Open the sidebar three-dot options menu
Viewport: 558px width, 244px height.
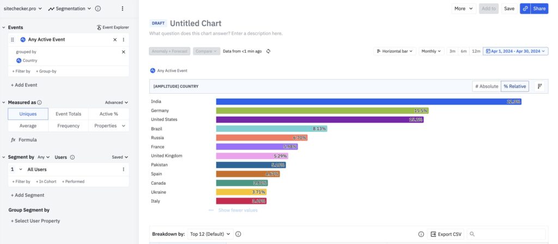[122, 9]
